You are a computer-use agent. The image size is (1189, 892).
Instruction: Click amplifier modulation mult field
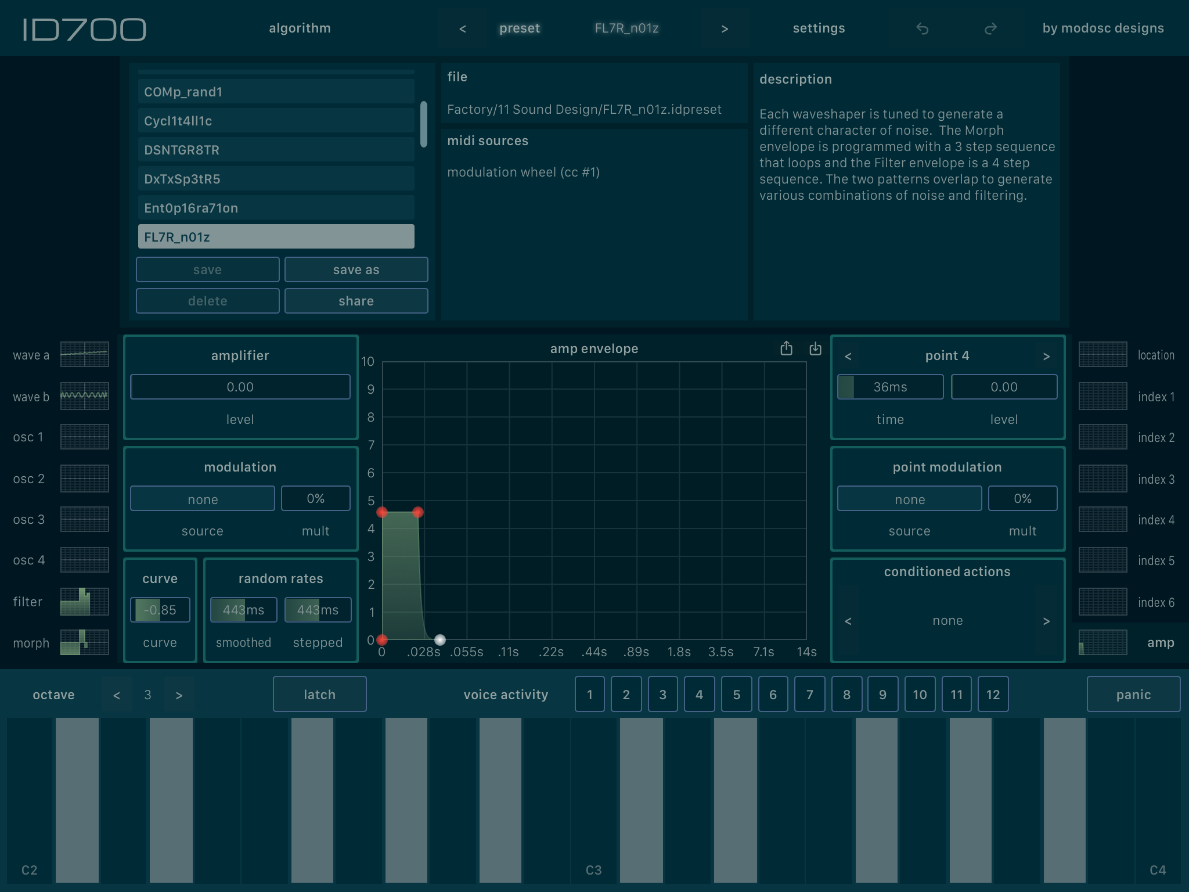(316, 498)
